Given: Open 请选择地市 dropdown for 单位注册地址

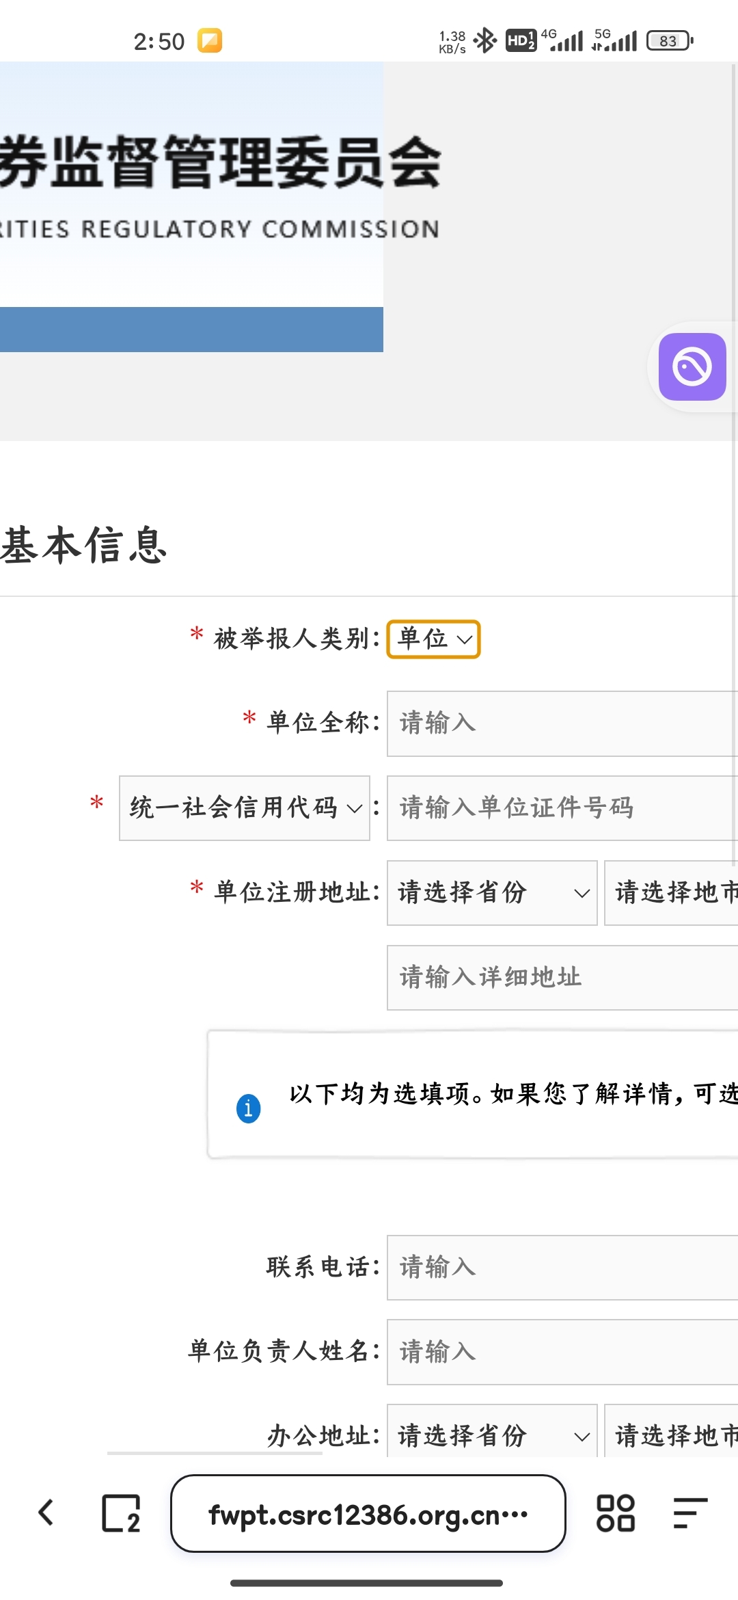Looking at the screenshot, I should tap(671, 892).
